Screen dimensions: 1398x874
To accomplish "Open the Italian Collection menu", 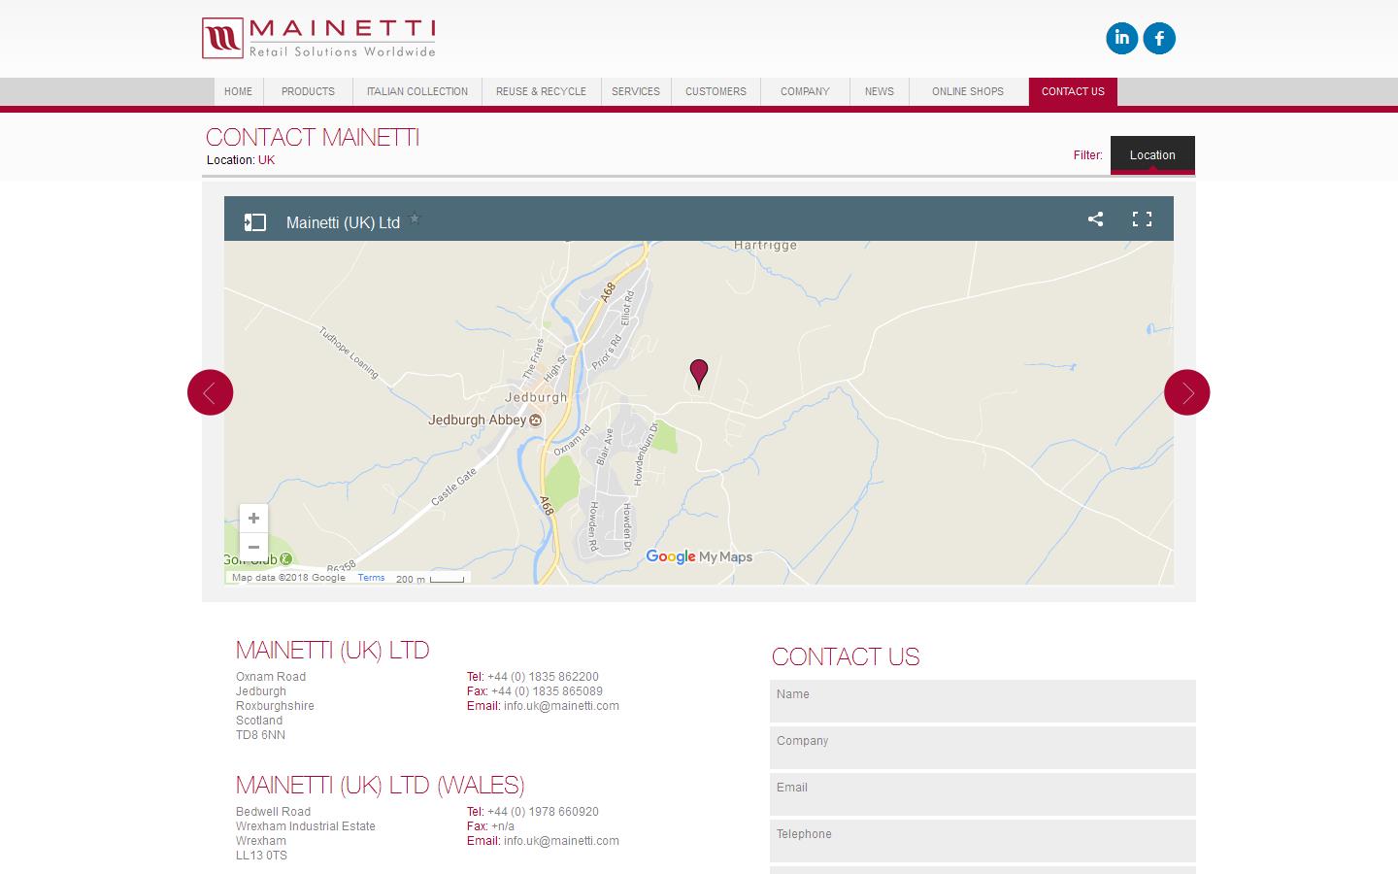I will coord(417,91).
